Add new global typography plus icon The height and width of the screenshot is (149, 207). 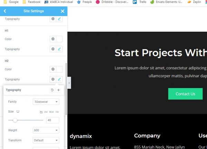(58, 90)
